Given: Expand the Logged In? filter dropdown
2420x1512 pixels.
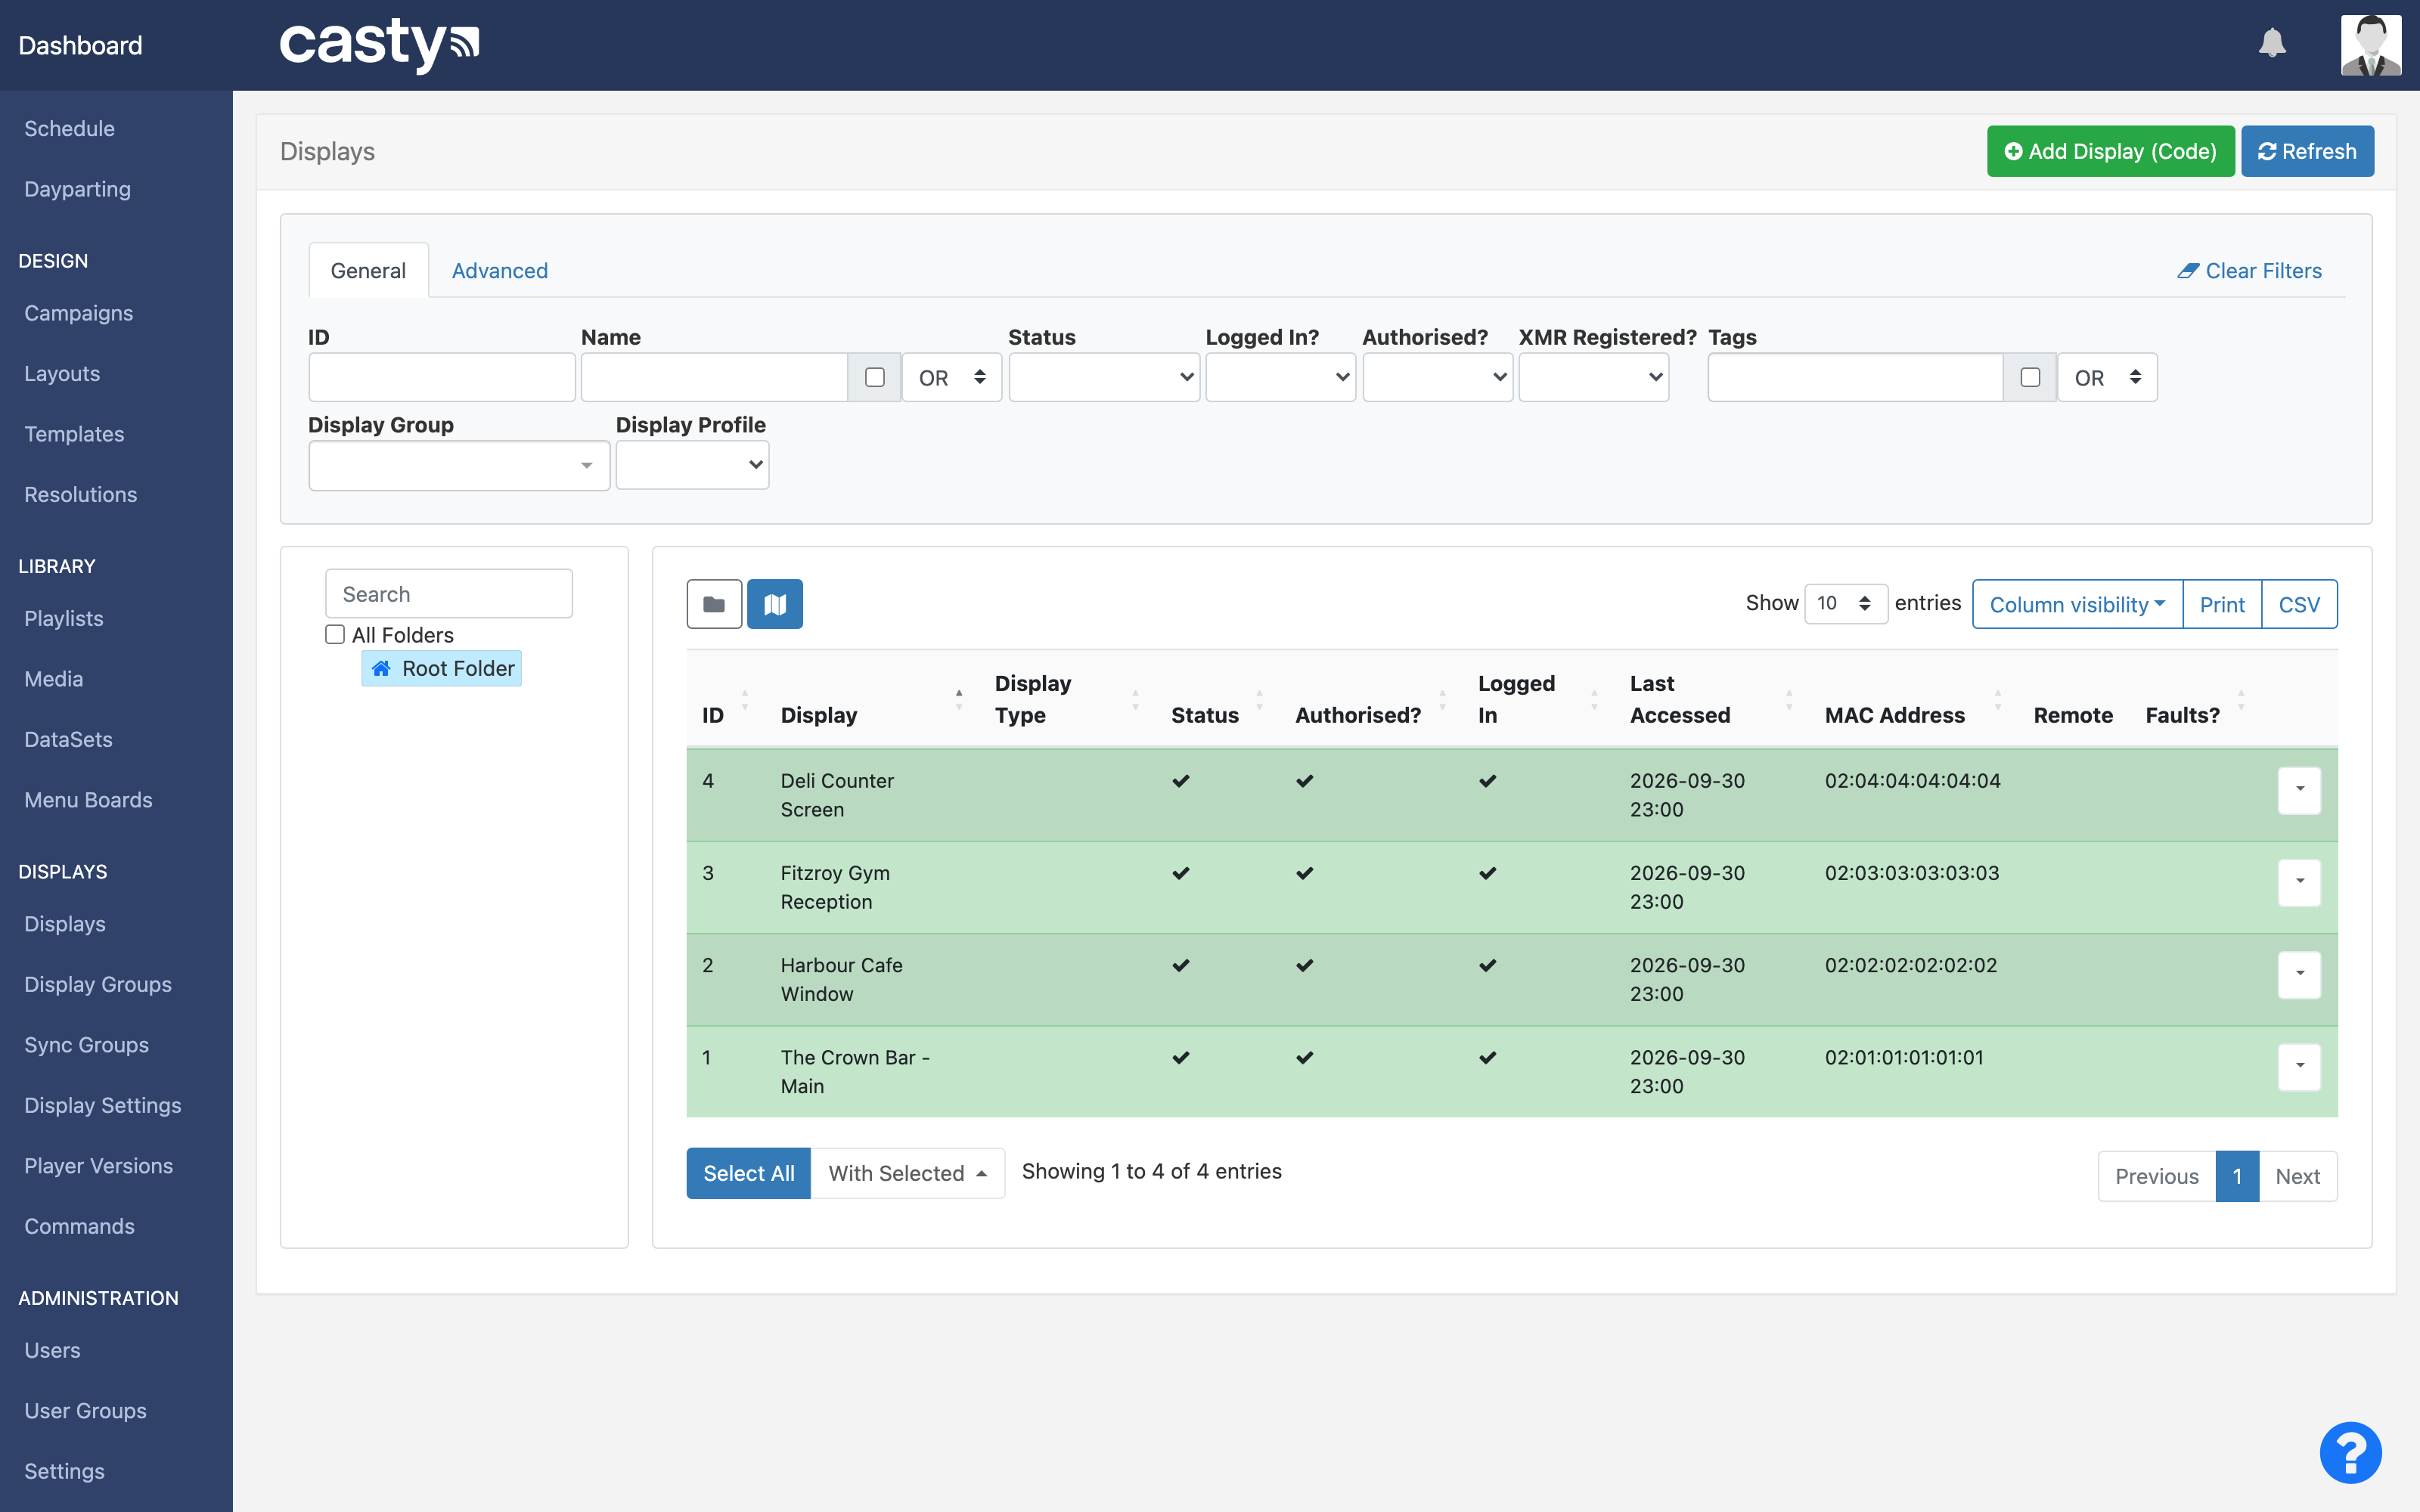Looking at the screenshot, I should click(x=1280, y=377).
